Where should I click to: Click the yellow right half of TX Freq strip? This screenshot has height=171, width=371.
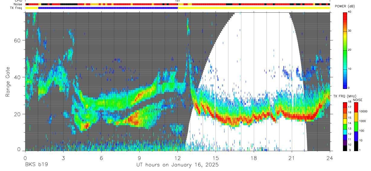pyautogui.click(x=254, y=8)
